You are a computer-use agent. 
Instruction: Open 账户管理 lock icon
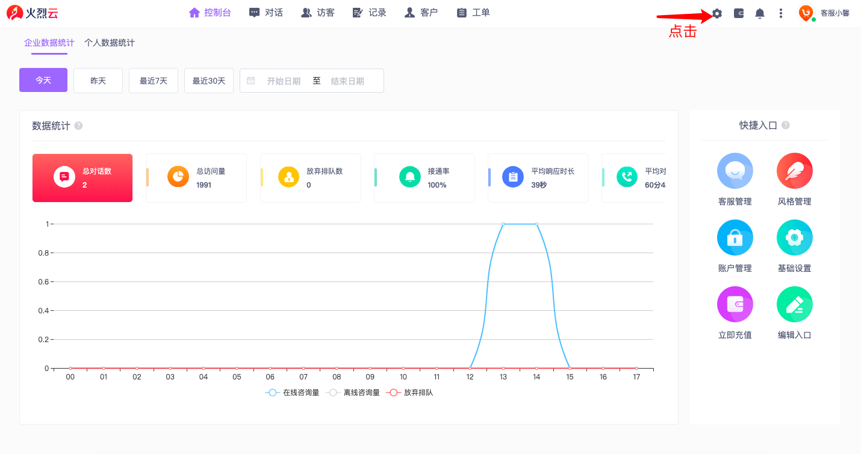pyautogui.click(x=735, y=238)
